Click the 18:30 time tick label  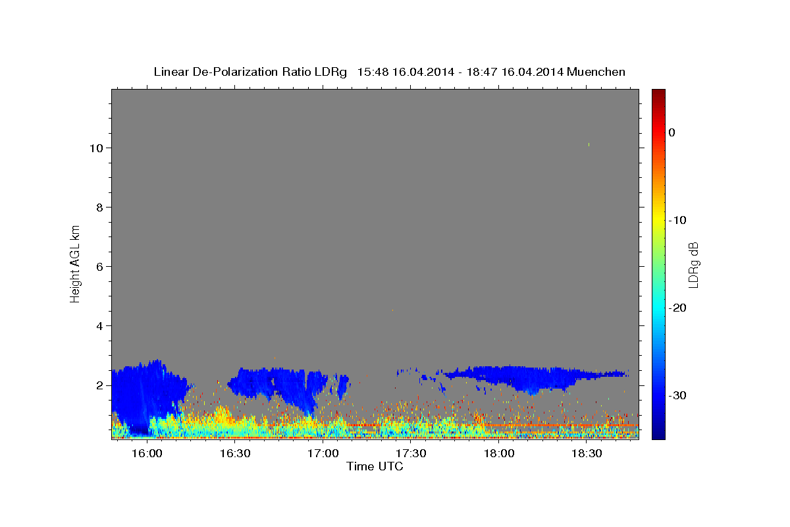coord(587,454)
